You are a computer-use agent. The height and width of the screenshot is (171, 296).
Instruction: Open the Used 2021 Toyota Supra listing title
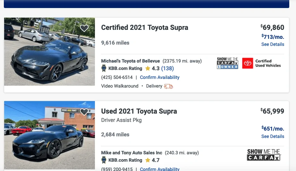coord(139,111)
